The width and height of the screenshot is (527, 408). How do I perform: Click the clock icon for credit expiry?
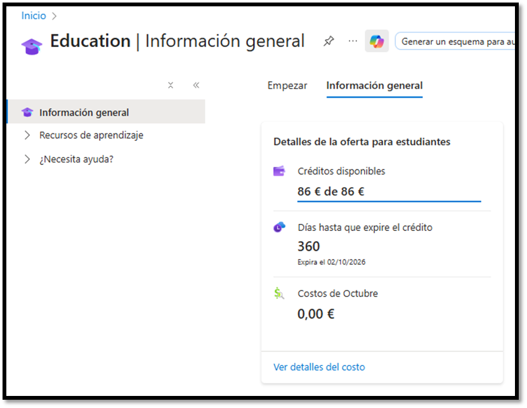click(x=279, y=227)
